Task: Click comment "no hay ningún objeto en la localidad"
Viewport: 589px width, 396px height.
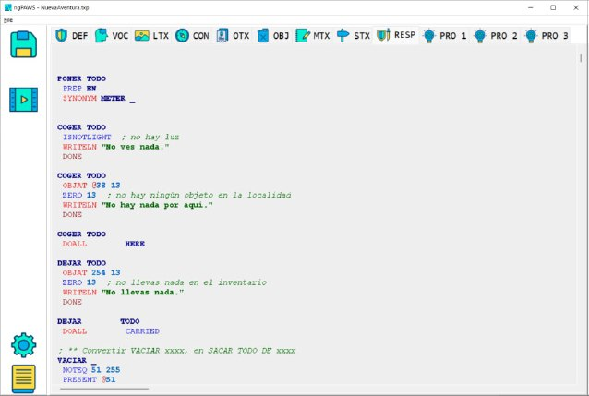Action: (x=199, y=195)
